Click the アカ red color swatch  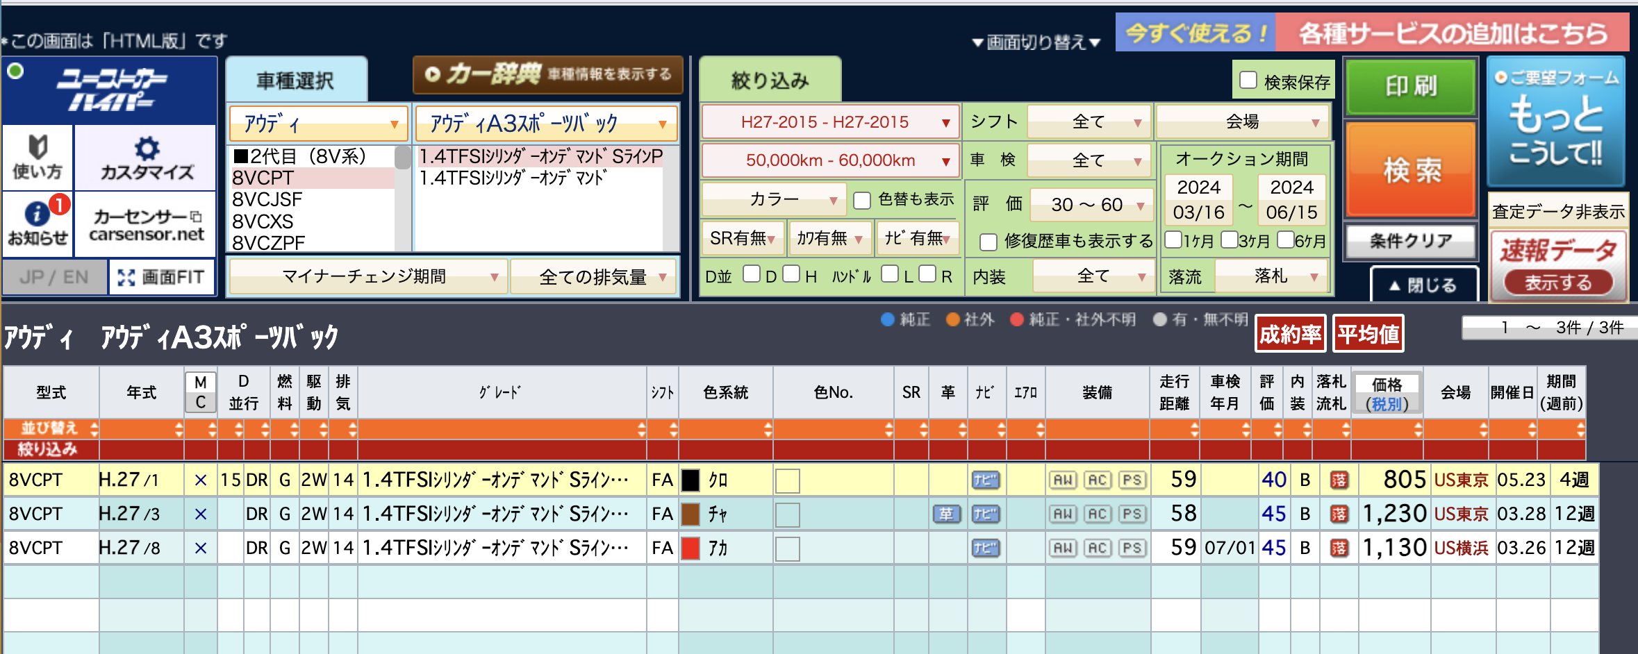click(690, 548)
